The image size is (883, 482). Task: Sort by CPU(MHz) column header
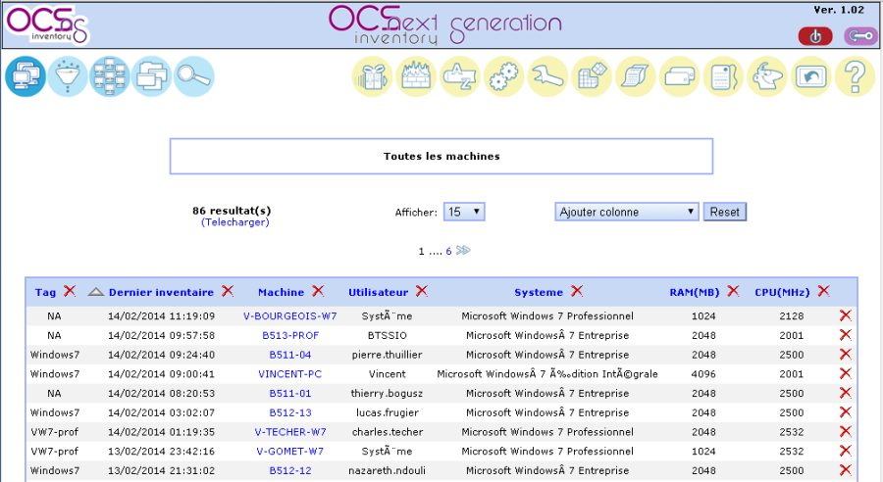coord(782,293)
